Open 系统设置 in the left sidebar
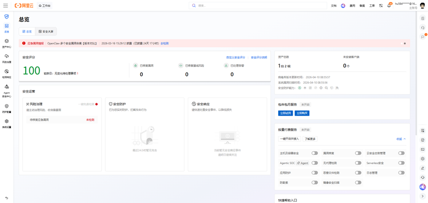The height and width of the screenshot is (203, 428). click(6, 124)
